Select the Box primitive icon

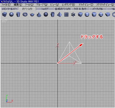point(4,15)
